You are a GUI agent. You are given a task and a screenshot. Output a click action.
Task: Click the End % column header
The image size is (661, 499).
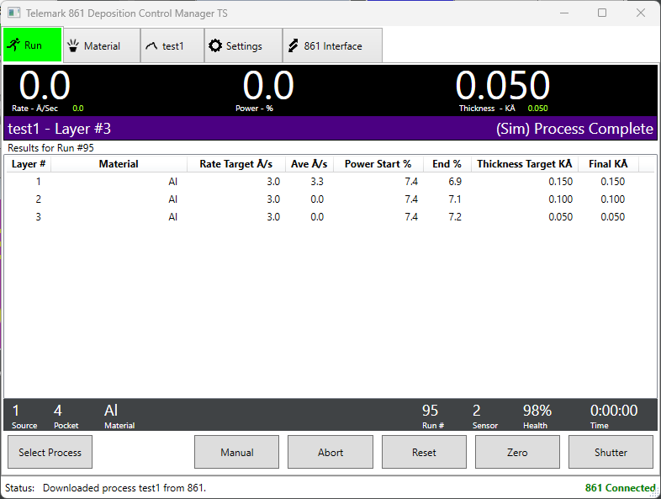click(x=447, y=164)
